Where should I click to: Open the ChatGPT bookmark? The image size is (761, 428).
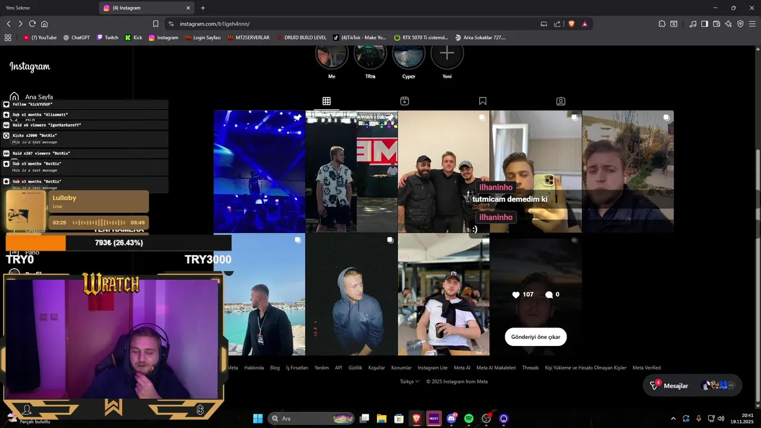[76, 37]
